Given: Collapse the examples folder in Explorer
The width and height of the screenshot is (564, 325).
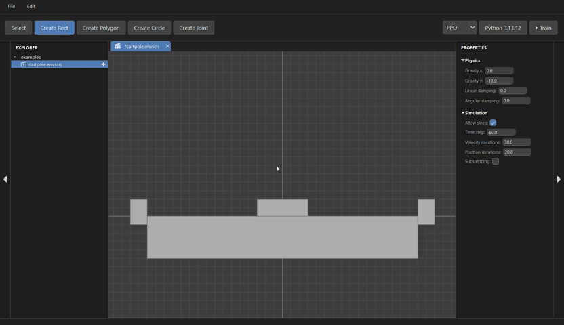Looking at the screenshot, I should click(x=15, y=58).
